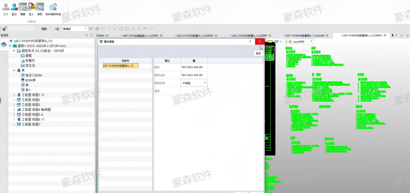
Task: Expand the 工程图 视图2 tree node
Action: [x=14, y=100]
